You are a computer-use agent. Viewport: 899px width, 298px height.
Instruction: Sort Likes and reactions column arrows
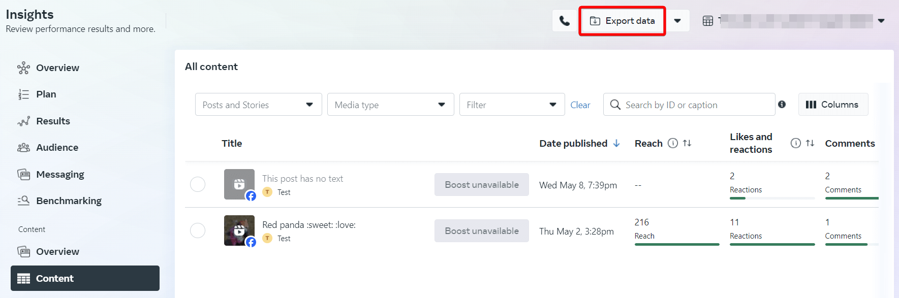tap(810, 143)
